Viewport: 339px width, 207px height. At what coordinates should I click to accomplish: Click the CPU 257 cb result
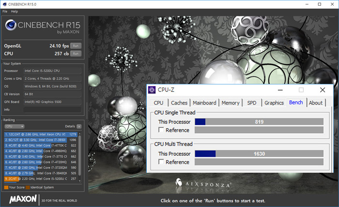62,54
